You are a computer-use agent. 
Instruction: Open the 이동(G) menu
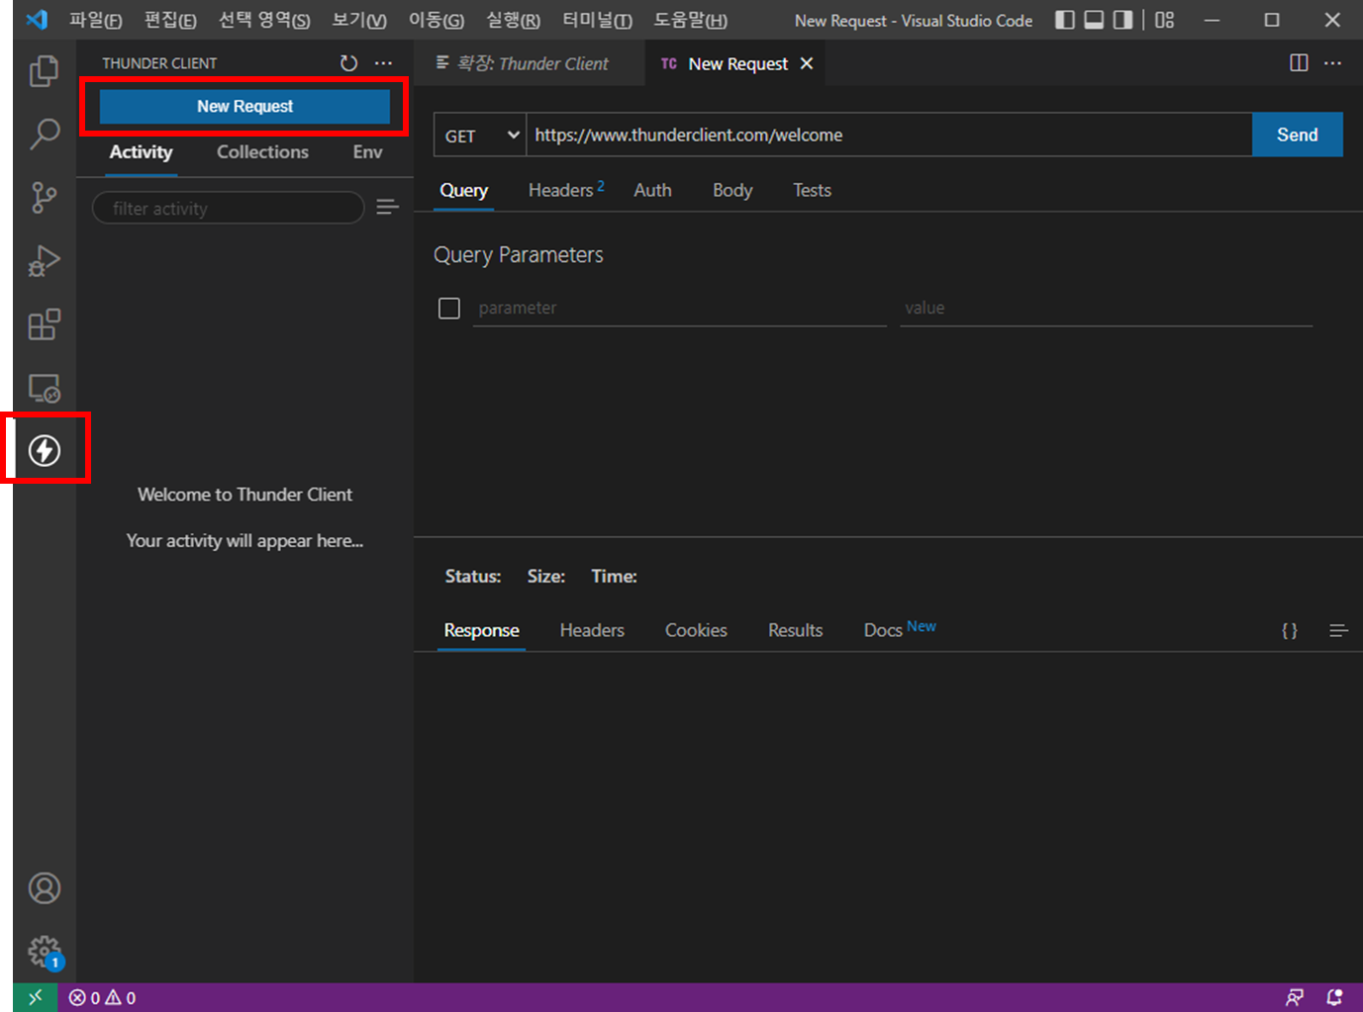(x=437, y=20)
